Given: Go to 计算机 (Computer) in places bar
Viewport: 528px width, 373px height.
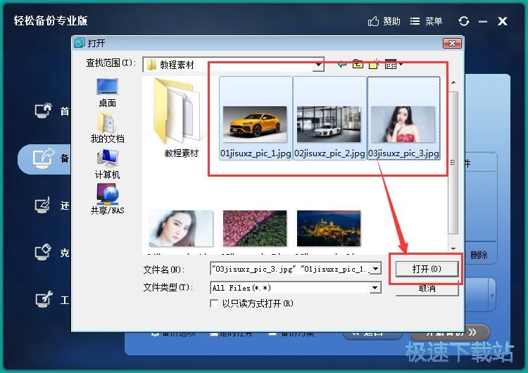Looking at the screenshot, I should click(x=107, y=163).
